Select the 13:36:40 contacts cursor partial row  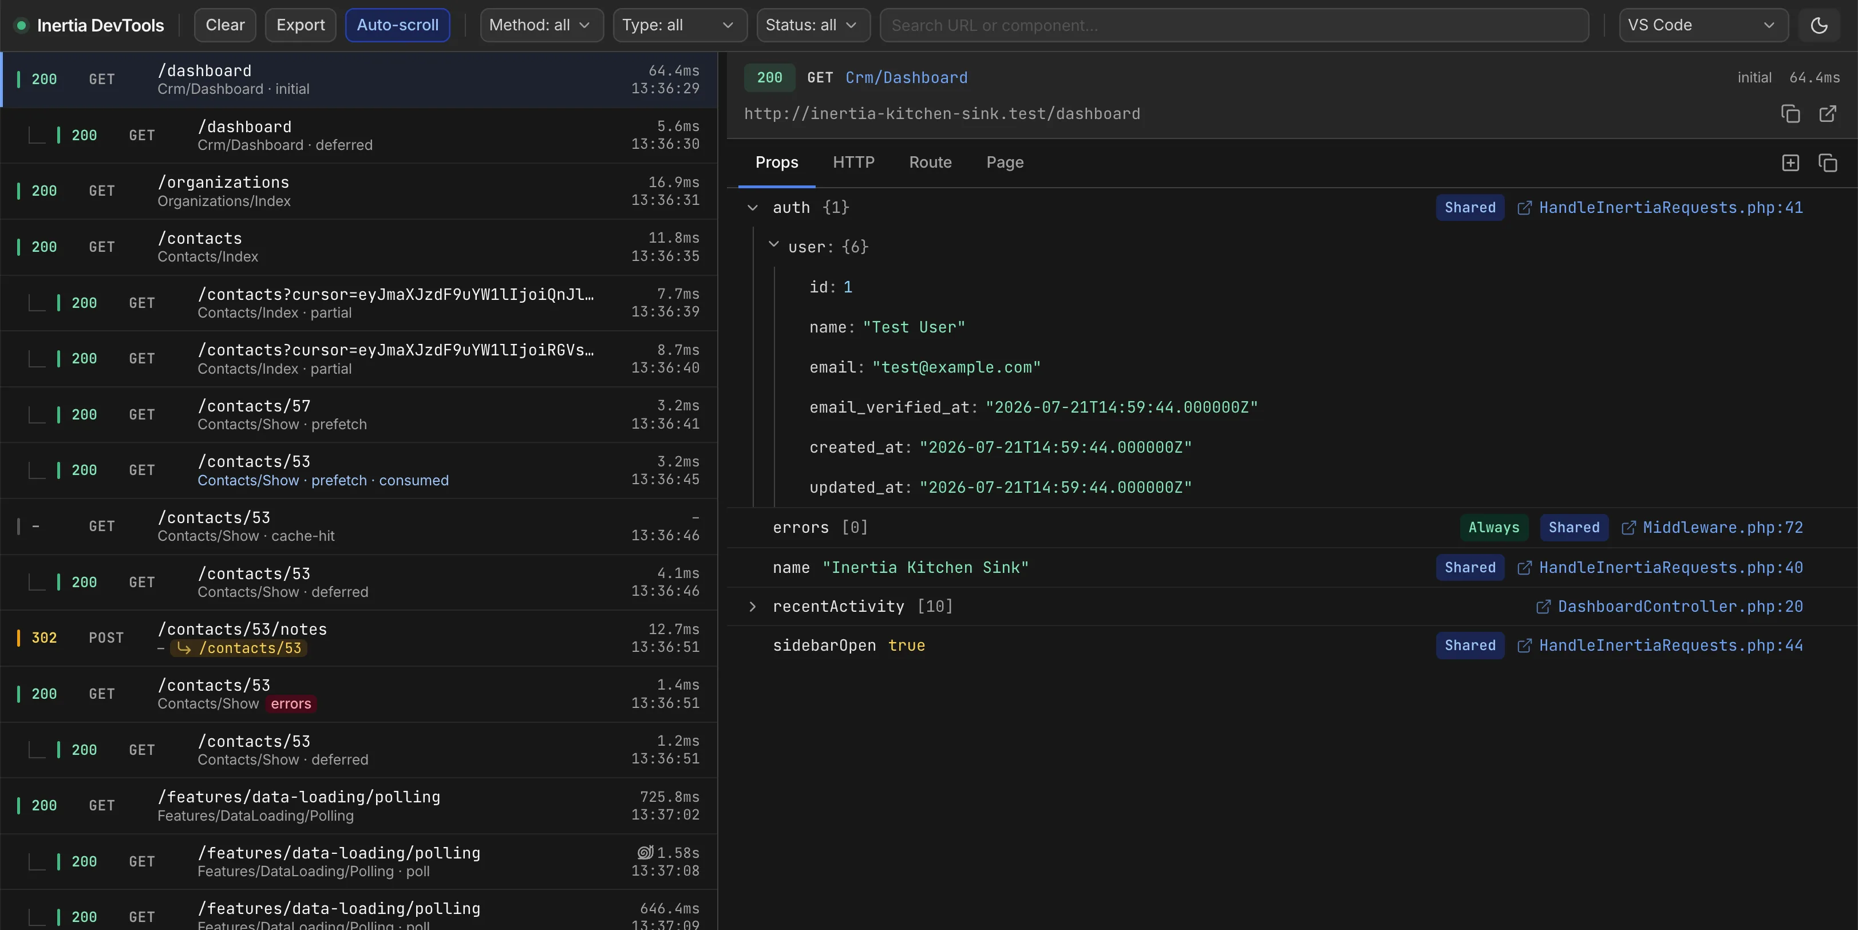pyautogui.click(x=358, y=359)
